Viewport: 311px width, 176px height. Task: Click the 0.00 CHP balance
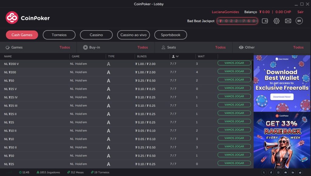[x=283, y=12]
